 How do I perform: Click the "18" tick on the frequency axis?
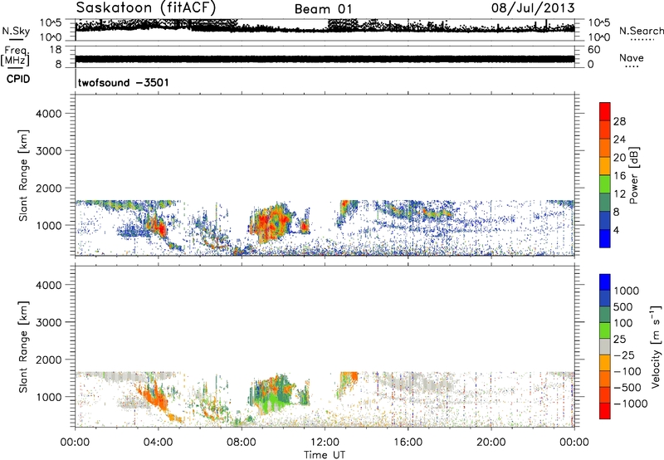pyautogui.click(x=56, y=50)
